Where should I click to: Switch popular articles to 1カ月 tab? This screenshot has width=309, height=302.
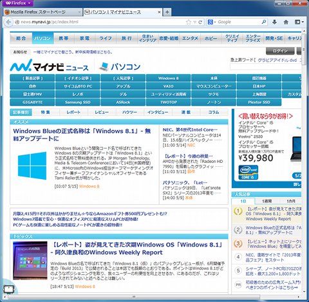click(291, 201)
